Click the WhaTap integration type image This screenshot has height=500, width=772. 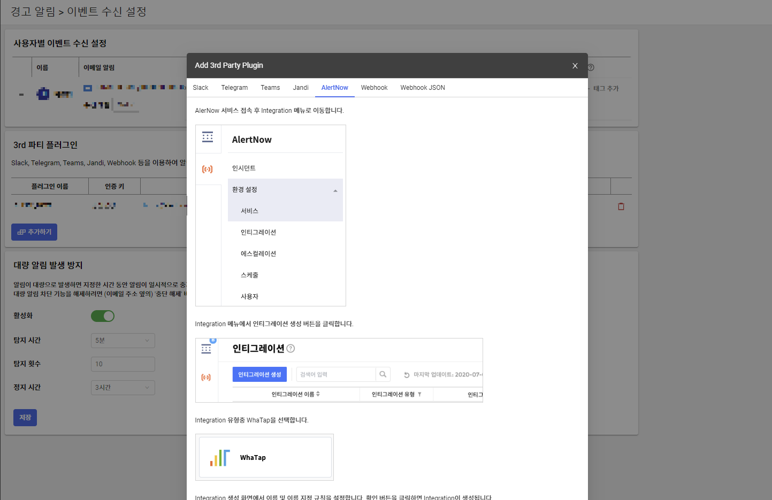(264, 457)
